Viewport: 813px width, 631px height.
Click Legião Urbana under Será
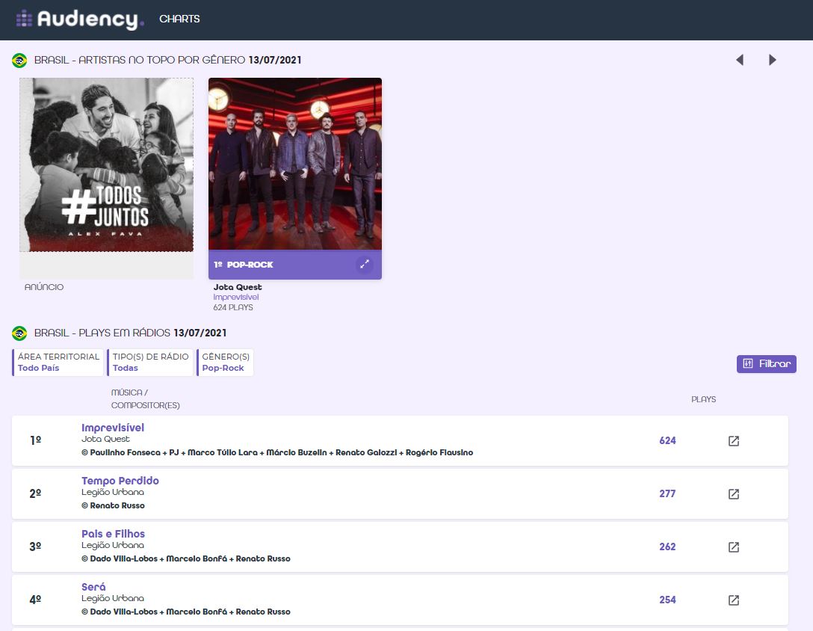point(113,598)
